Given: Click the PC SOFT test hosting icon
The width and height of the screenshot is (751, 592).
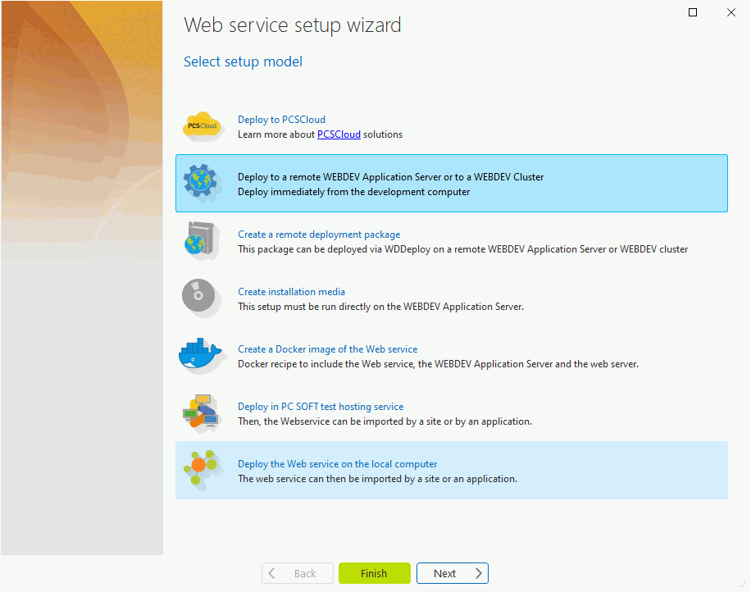Looking at the screenshot, I should point(201,412).
